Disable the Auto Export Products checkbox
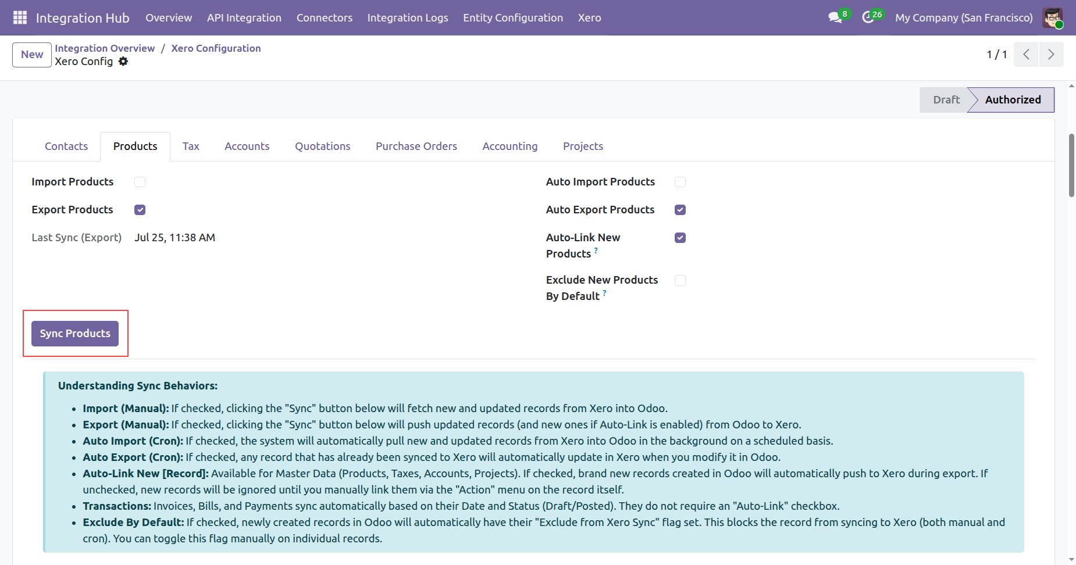 click(x=680, y=210)
